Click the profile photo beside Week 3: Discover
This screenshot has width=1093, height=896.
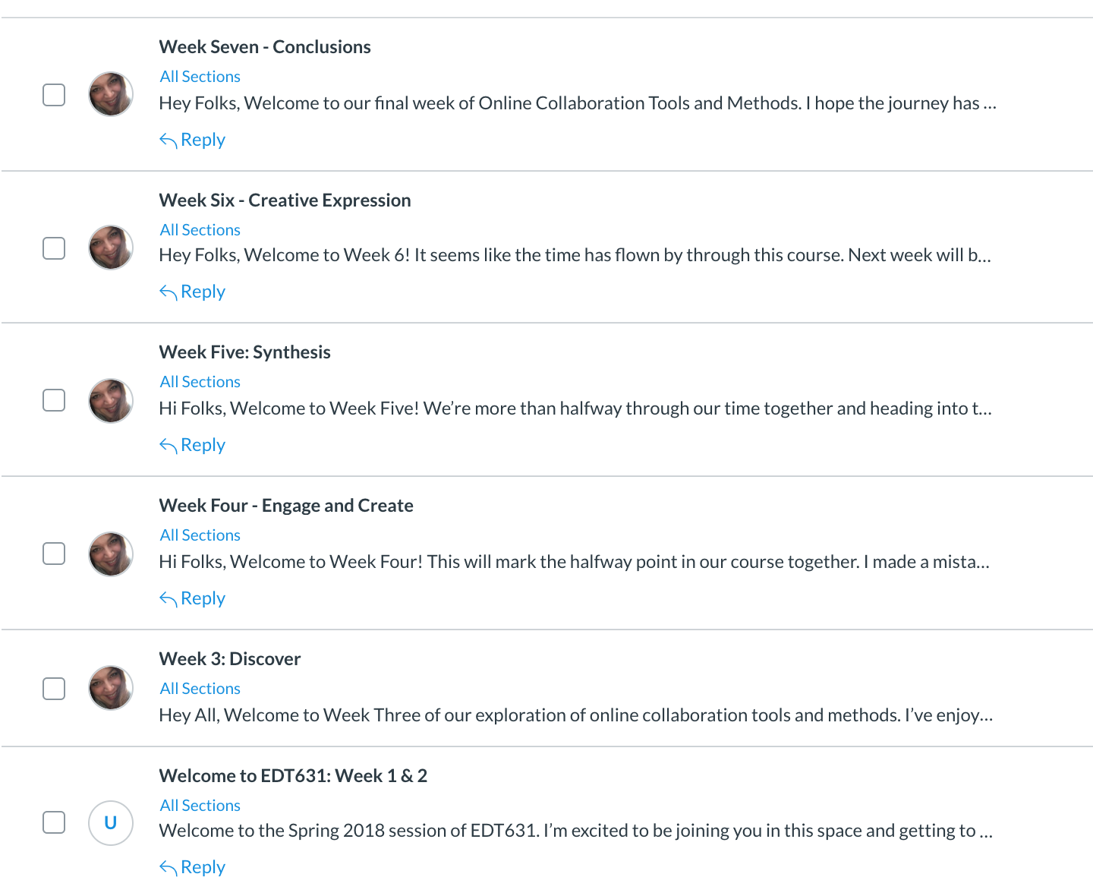click(111, 688)
